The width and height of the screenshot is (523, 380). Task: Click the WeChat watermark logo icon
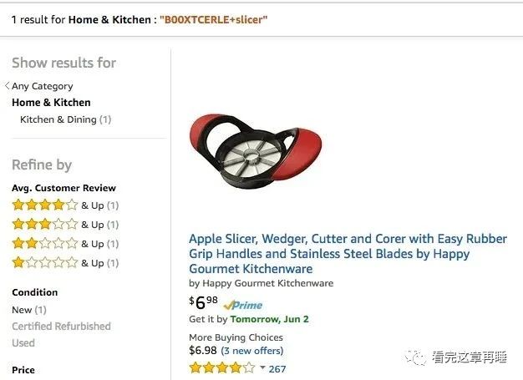pos(415,357)
